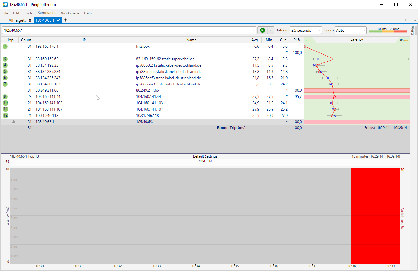
Task: Click hop 11 green circle icon
Action: (x=5, y=109)
